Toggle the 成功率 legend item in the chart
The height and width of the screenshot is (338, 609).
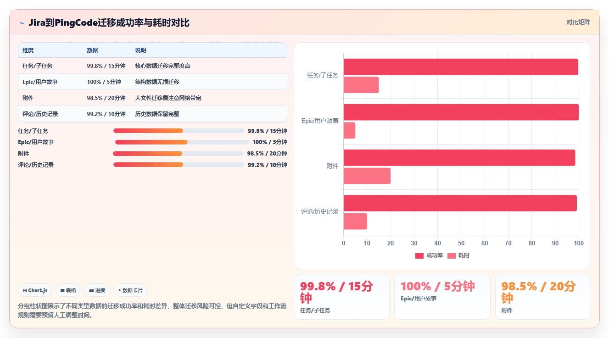429,255
